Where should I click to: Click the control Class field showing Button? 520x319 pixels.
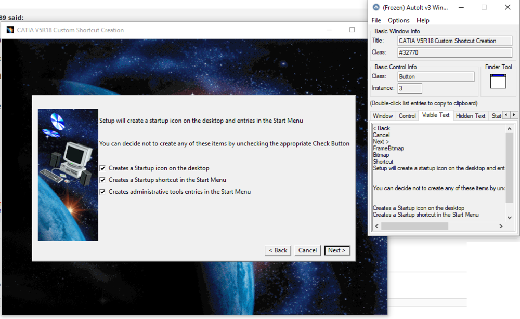[x=436, y=76]
